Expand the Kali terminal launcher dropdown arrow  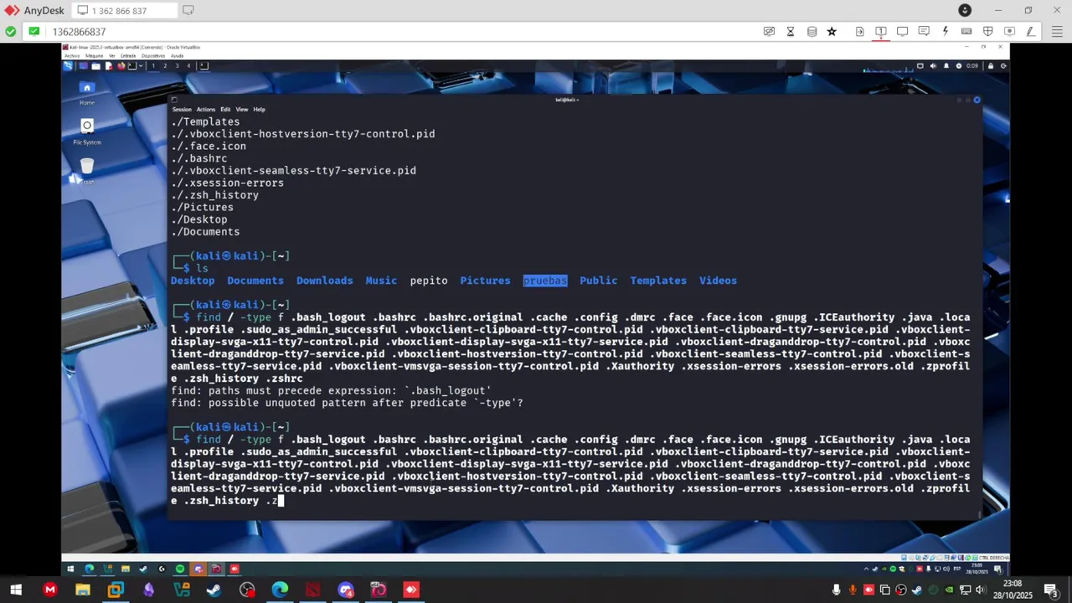139,65
